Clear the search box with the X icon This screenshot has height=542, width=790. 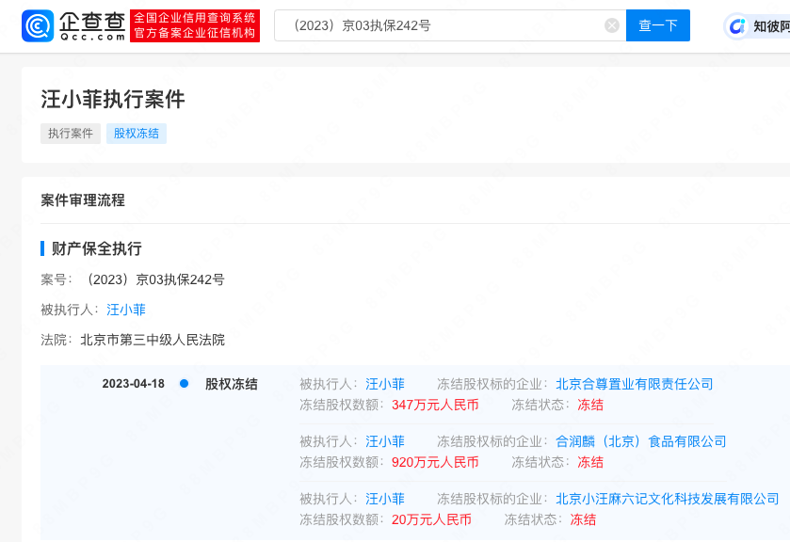(x=612, y=25)
